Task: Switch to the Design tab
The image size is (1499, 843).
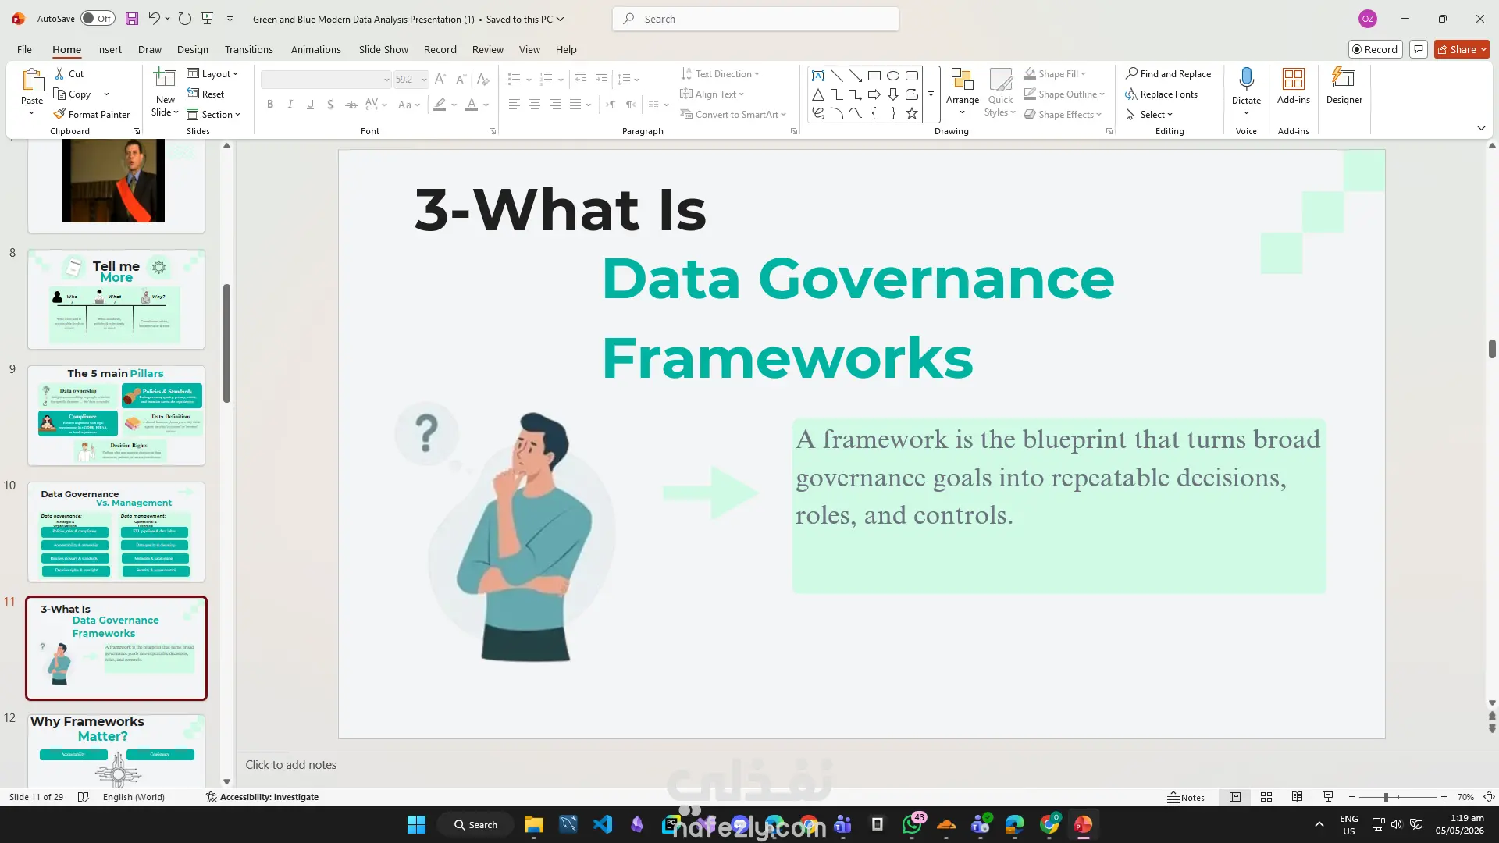Action: pyautogui.click(x=193, y=49)
